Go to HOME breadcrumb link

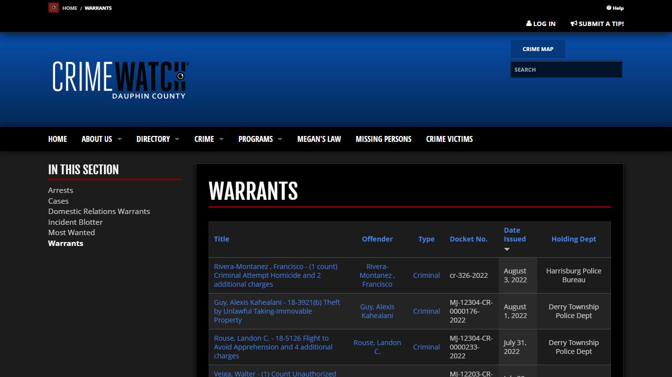[x=70, y=8]
